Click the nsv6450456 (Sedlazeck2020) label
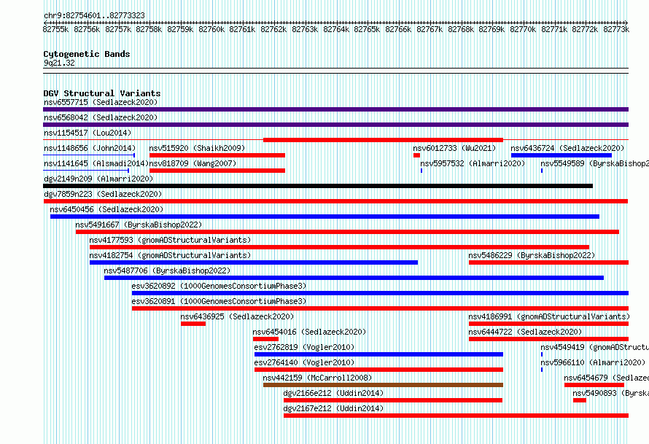The height and width of the screenshot is (444, 649). (x=106, y=209)
